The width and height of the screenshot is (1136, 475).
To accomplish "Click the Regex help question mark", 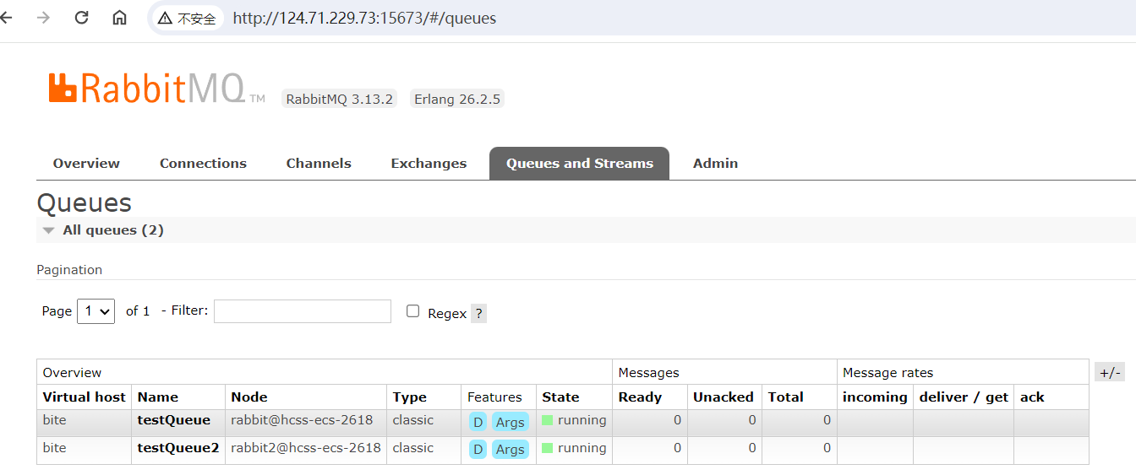I will point(478,314).
